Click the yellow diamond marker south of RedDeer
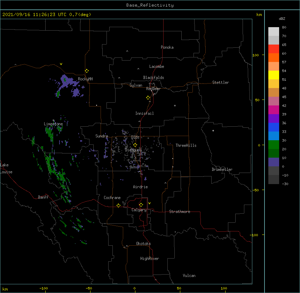Screen dimensions: 300x293 (x=148, y=98)
